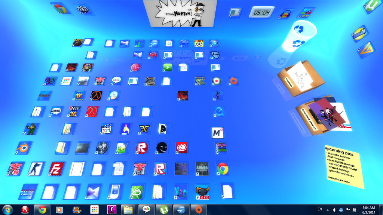Image resolution: width=383 pixels, height=215 pixels.
Task: Open the gold X-wing logo icon
Action: 144,129
